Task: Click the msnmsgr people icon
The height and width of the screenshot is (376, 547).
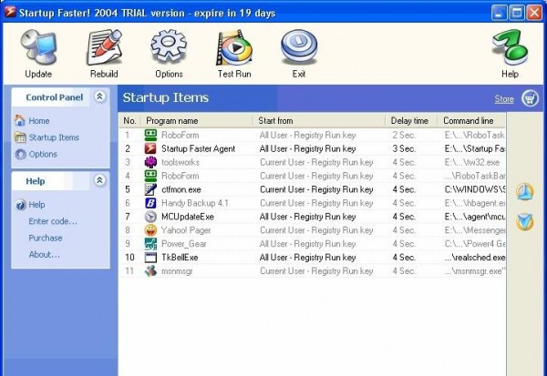Action: 150,270
